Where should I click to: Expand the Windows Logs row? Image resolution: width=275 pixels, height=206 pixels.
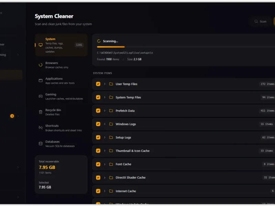105,124
